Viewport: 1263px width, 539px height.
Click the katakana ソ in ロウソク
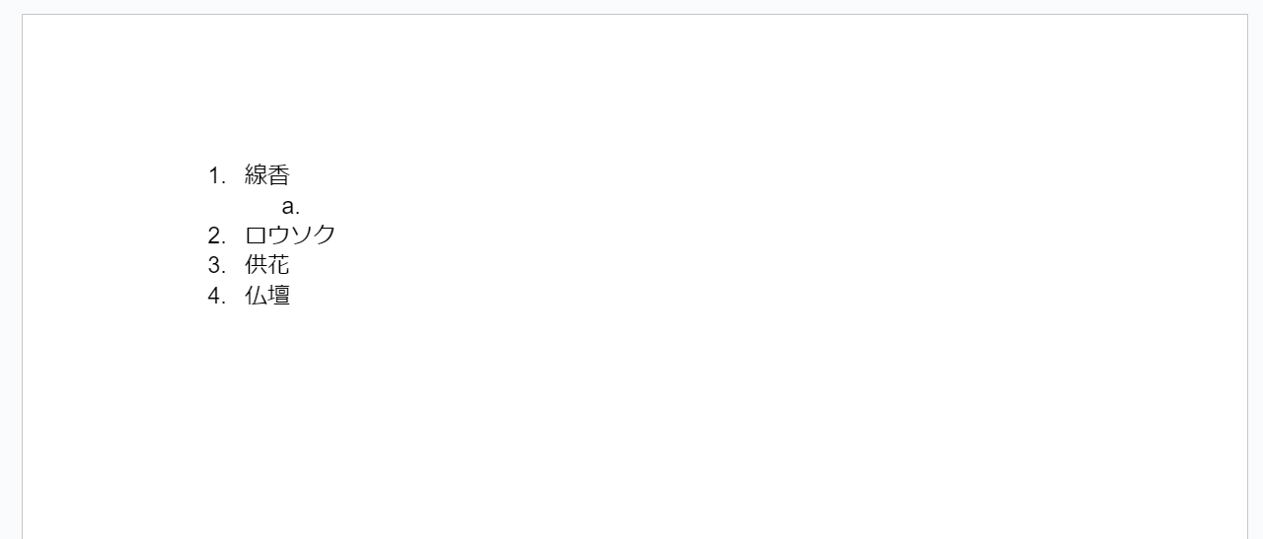pyautogui.click(x=302, y=236)
